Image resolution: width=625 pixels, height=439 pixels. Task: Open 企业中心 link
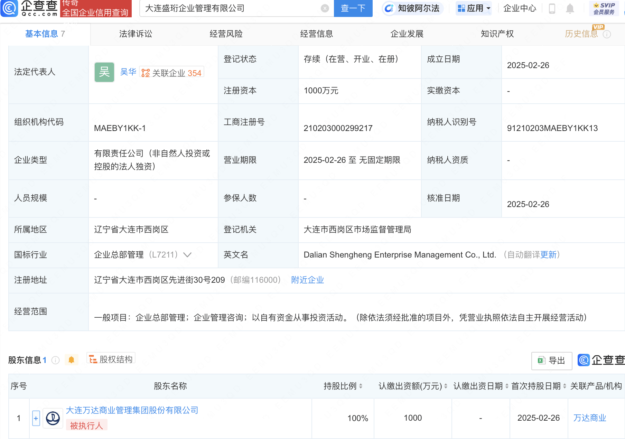click(520, 8)
